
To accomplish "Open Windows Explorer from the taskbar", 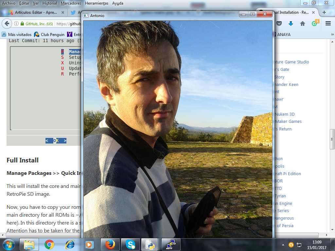I will 29,244.
